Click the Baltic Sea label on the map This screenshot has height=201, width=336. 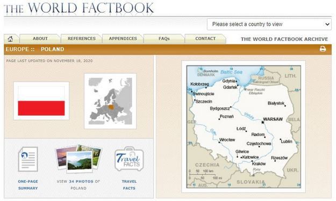(x=231, y=72)
